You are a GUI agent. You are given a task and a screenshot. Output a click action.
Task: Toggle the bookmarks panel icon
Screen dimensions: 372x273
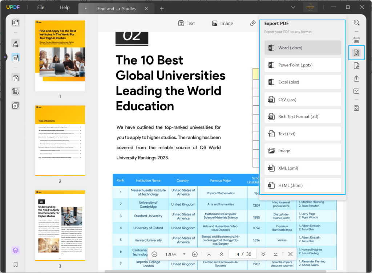pos(16,264)
